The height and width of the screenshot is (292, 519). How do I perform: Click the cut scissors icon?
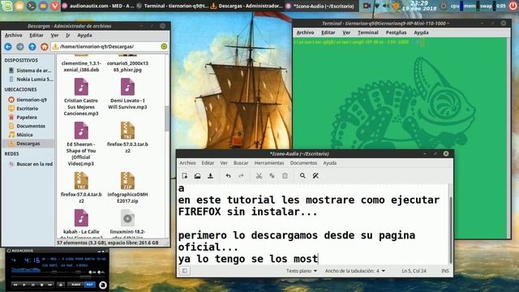(259, 176)
